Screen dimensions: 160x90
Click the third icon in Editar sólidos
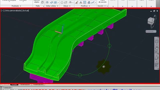point(55,2)
